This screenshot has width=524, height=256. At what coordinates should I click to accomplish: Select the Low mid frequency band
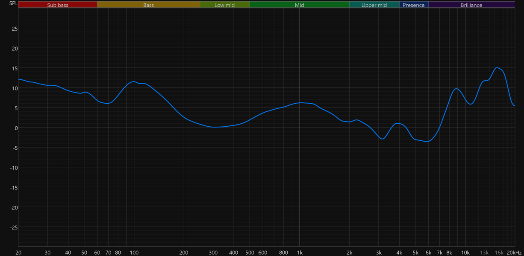(225, 5)
